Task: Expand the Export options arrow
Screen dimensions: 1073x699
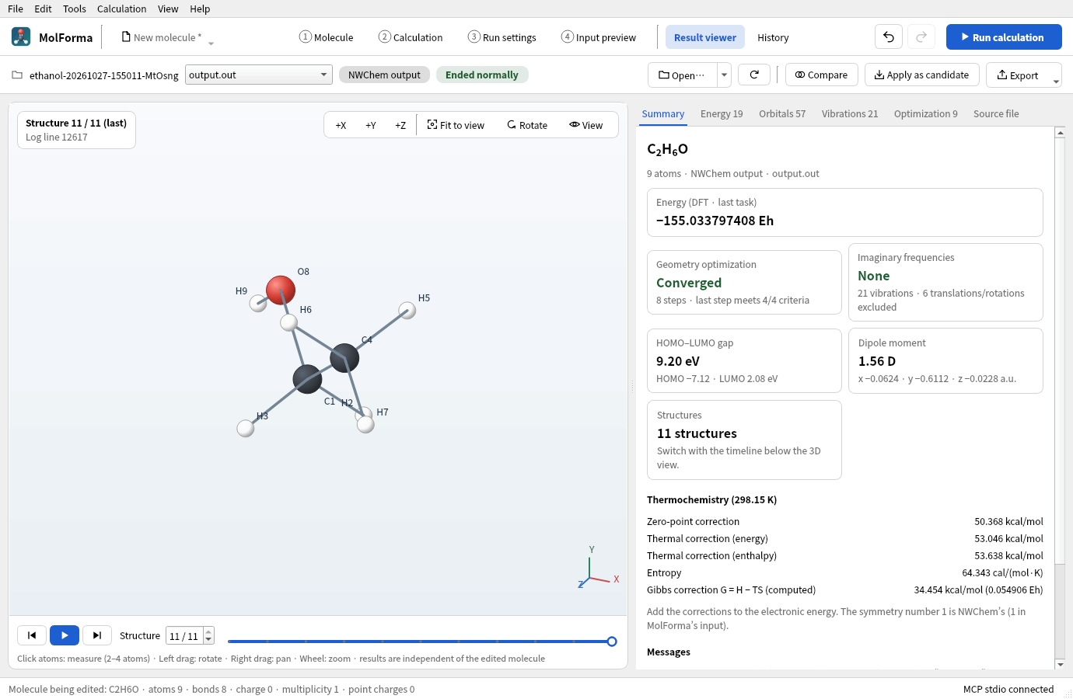Action: [x=1056, y=81]
